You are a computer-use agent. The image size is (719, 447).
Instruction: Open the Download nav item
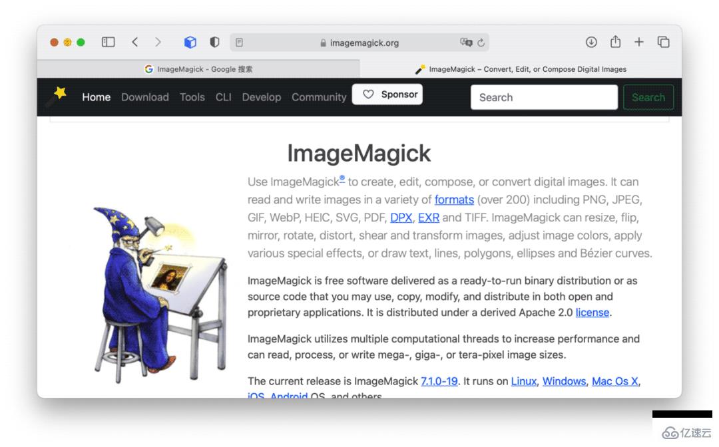coord(145,97)
